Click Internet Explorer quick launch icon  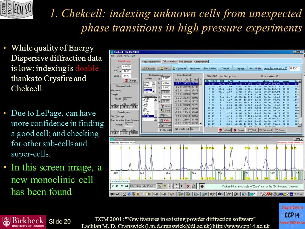129,194
